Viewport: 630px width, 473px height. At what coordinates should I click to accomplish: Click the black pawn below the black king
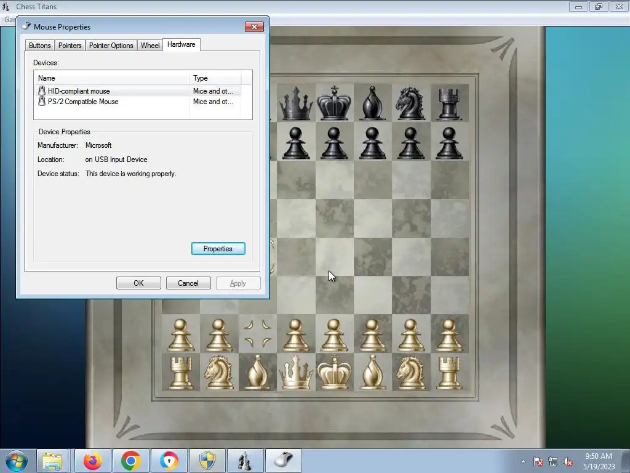pyautogui.click(x=334, y=143)
